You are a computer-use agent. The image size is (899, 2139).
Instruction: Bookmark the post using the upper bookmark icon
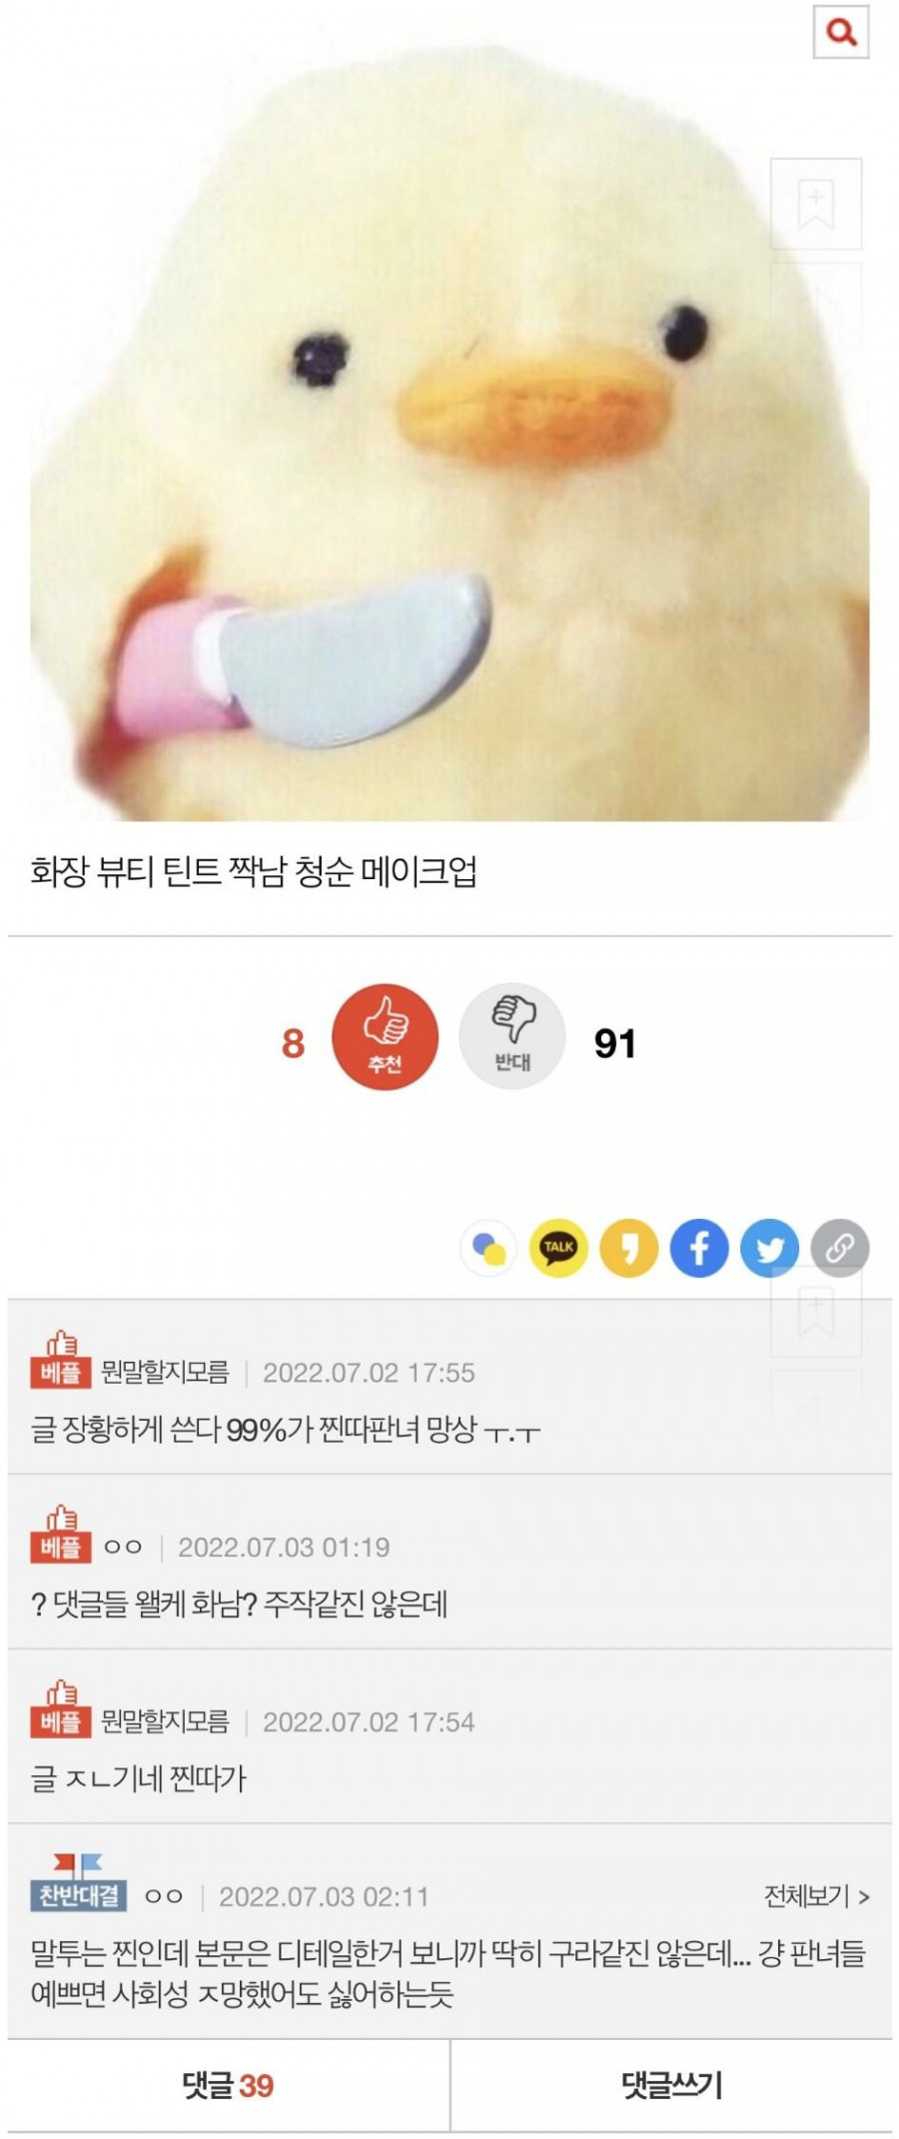(x=816, y=204)
